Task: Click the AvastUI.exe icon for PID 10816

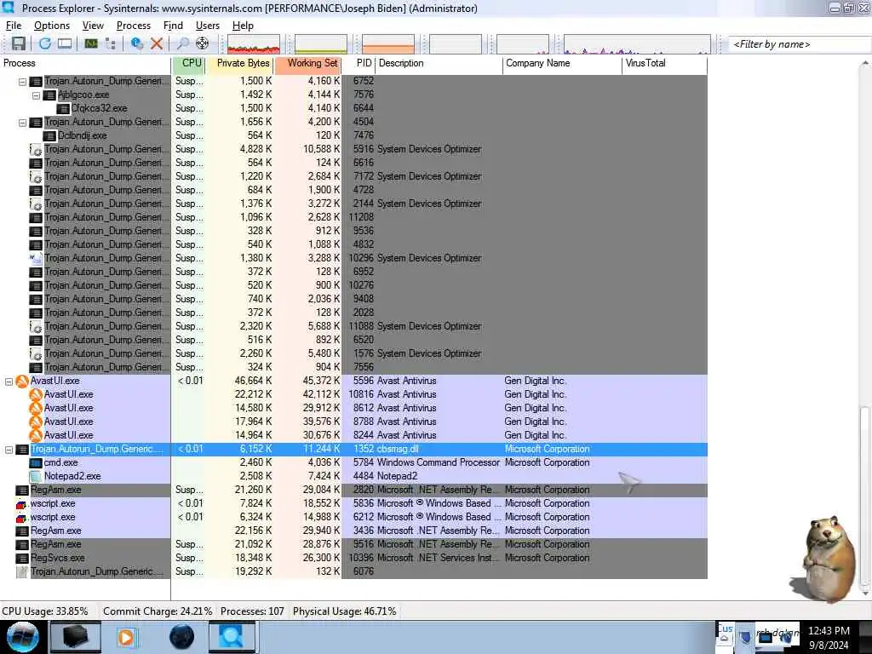Action: pos(36,395)
